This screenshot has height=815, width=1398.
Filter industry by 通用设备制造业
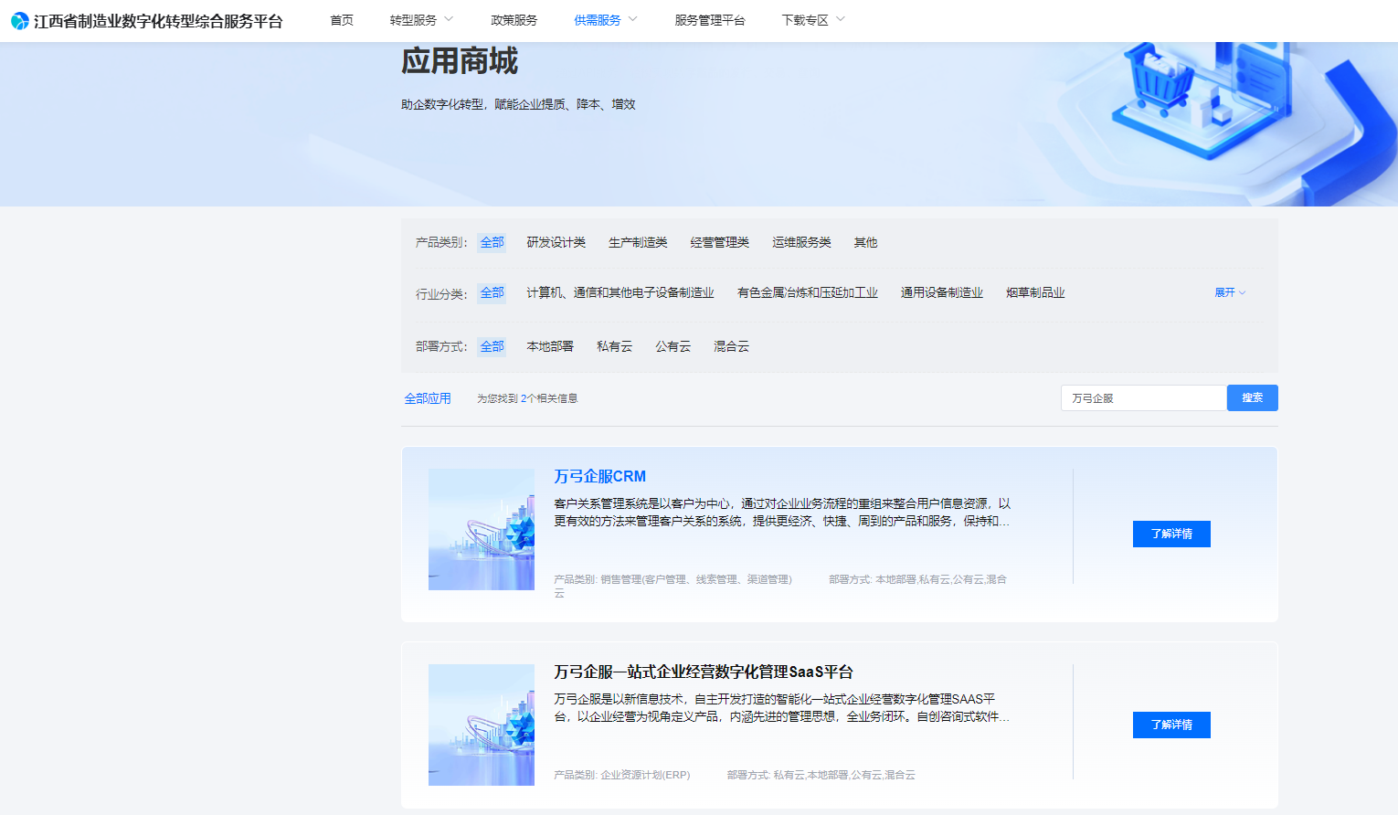[x=941, y=292]
